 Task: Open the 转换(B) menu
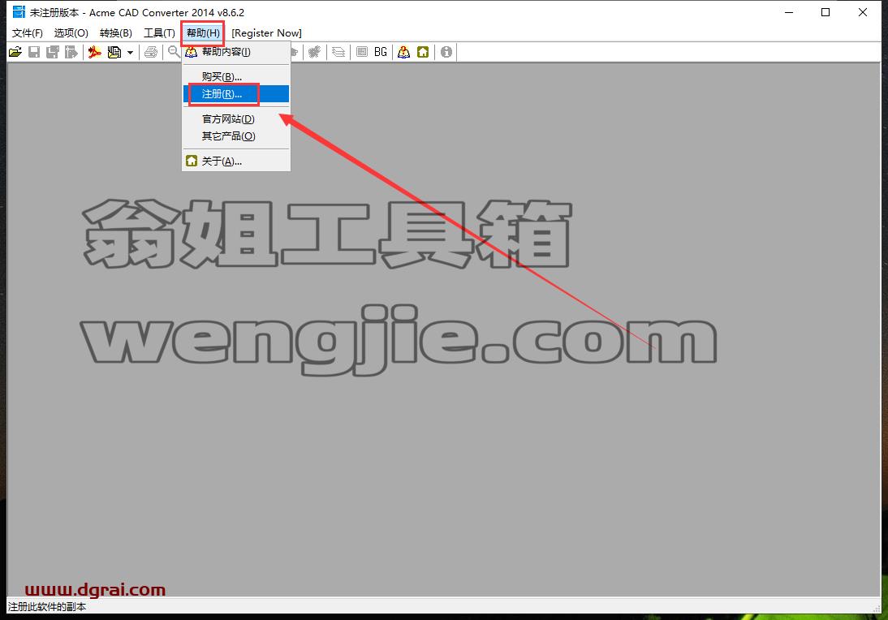click(x=116, y=32)
